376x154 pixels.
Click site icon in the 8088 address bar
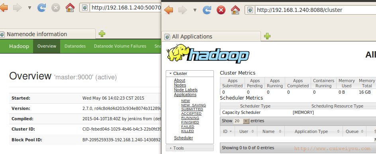pos(250,10)
